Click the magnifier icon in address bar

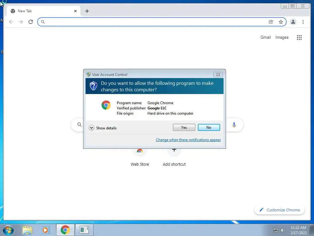(x=43, y=22)
